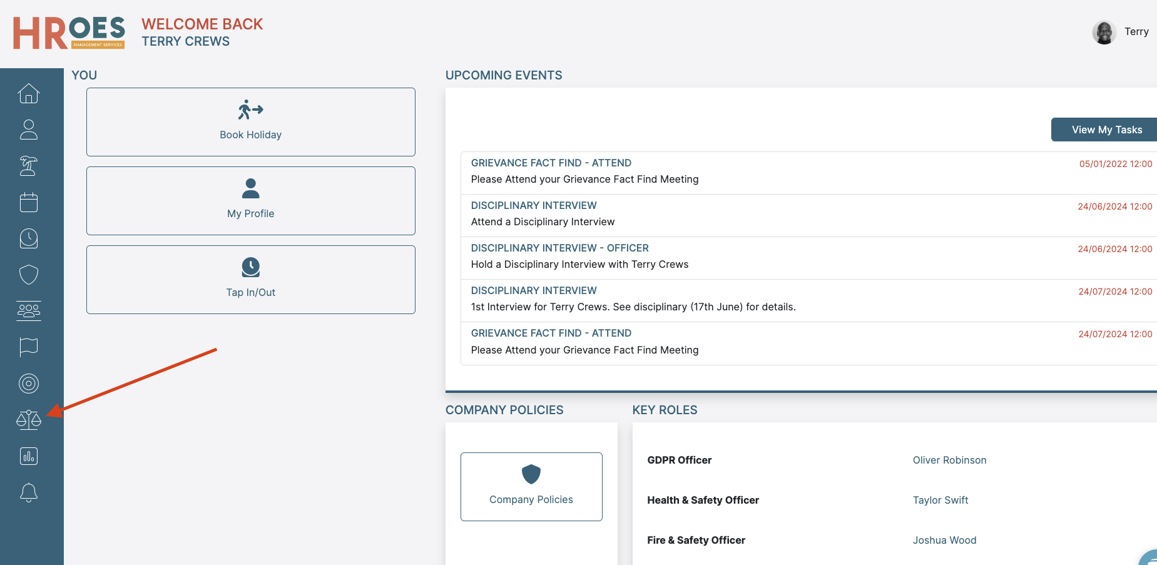1157x565 pixels.
Task: Click Terry's user avatar photo
Action: tap(1104, 33)
